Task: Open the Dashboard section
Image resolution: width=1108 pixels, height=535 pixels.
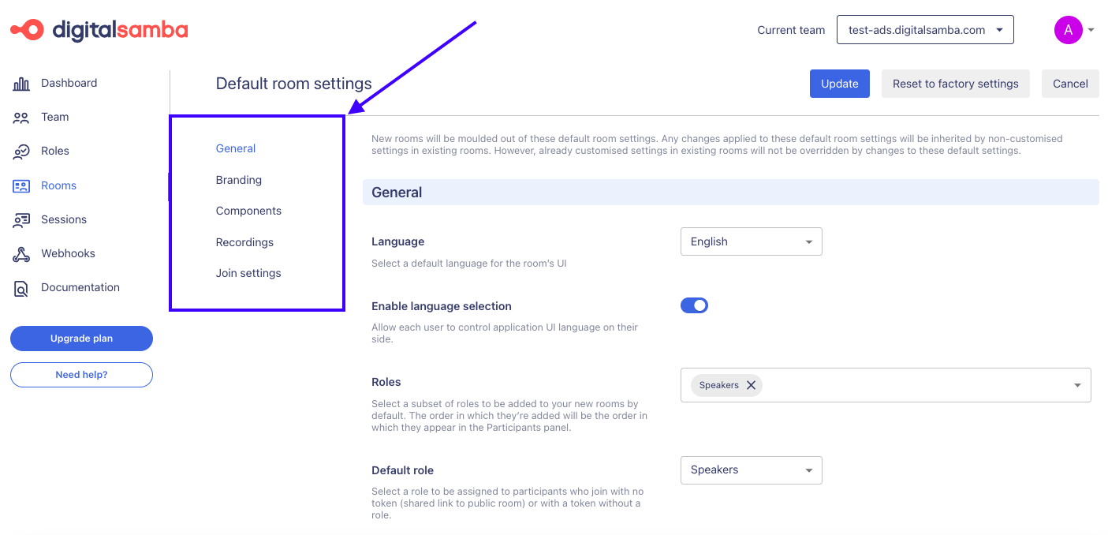Action: click(x=69, y=83)
